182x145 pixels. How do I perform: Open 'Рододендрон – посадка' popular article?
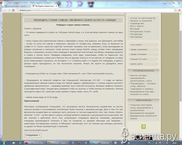click(143, 86)
